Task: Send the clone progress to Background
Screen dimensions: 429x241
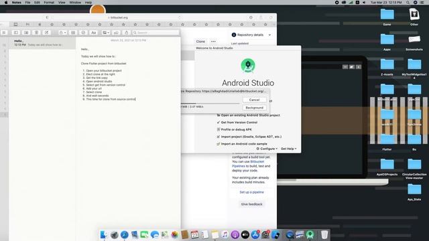Action: tap(254, 108)
